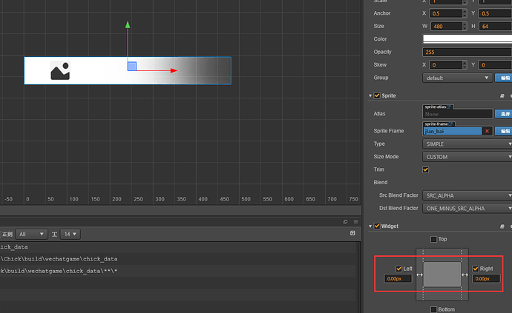Click the blue edit button beside Group
512x313 pixels.
pyautogui.click(x=504, y=78)
